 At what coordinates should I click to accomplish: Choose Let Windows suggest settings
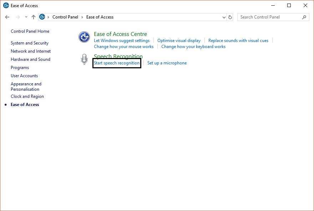(122, 41)
